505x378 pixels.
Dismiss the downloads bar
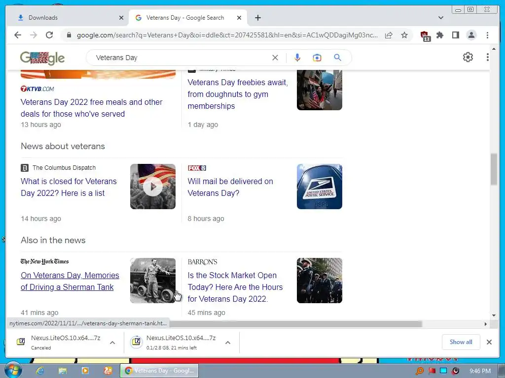(x=489, y=342)
